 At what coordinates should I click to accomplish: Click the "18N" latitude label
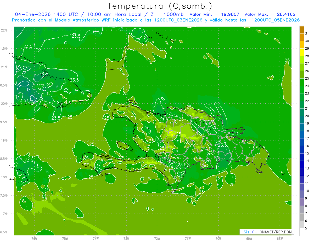tap(4, 177)
